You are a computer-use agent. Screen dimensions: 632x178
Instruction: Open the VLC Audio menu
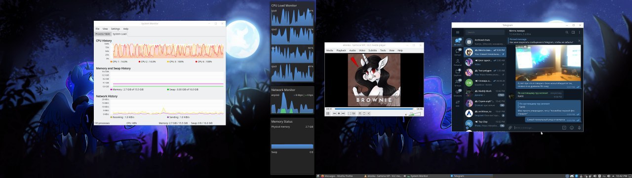(353, 50)
